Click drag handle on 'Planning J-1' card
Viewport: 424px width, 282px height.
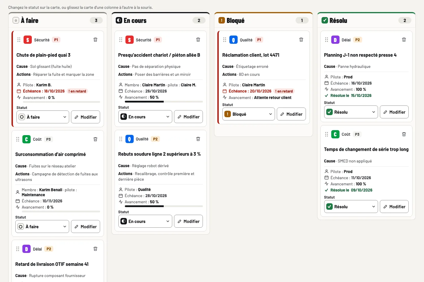[x=327, y=40]
